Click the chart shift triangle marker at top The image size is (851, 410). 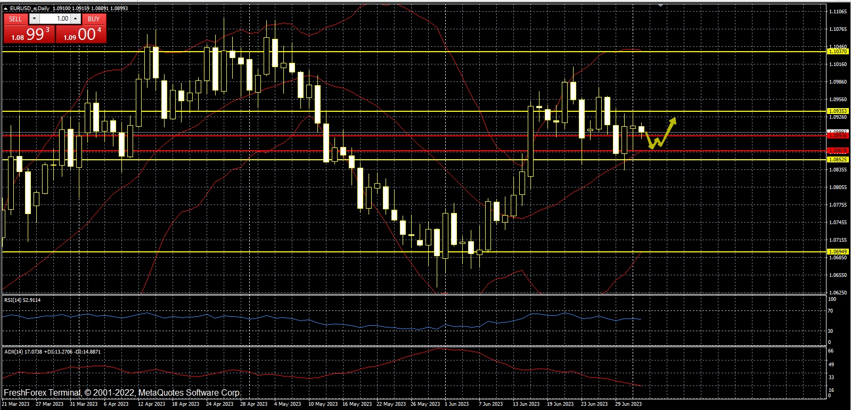660,5
